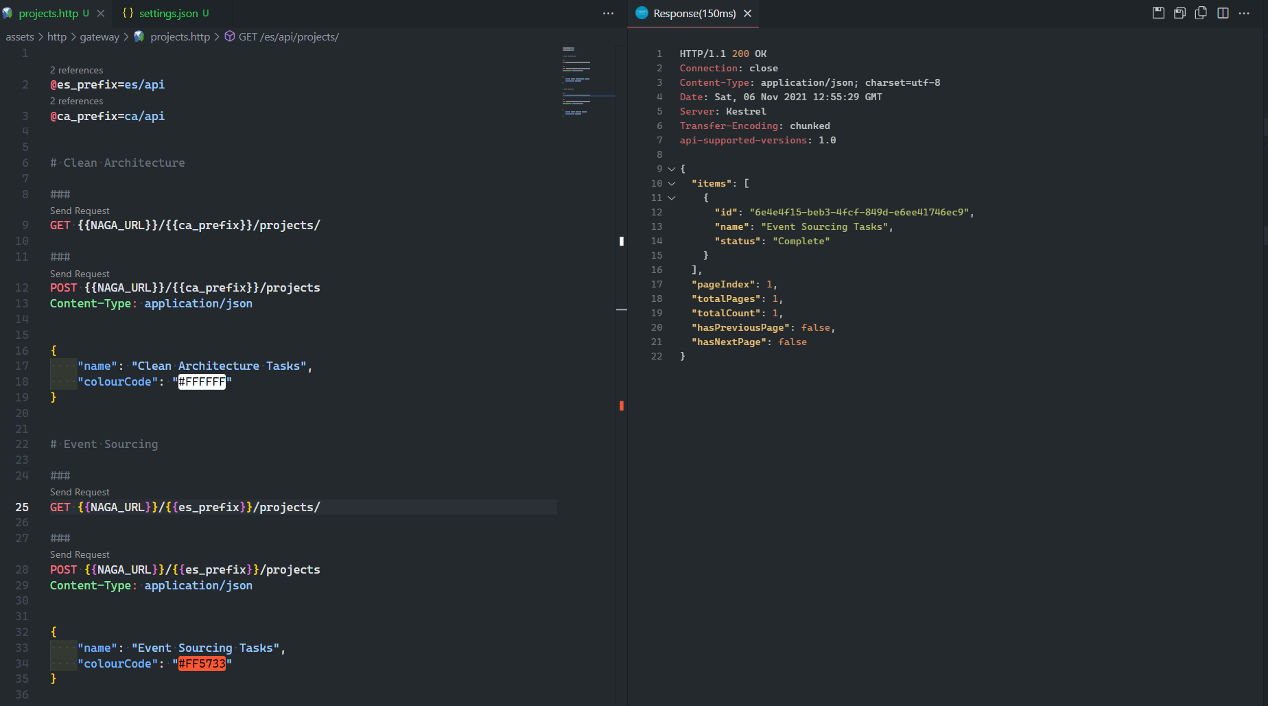Send Request for POST es_prefix projects
The width and height of the screenshot is (1268, 706).
[80, 554]
